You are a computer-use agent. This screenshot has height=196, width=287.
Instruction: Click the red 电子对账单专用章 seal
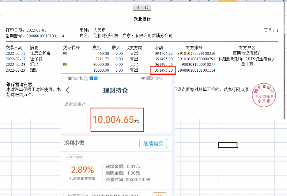tap(264, 95)
